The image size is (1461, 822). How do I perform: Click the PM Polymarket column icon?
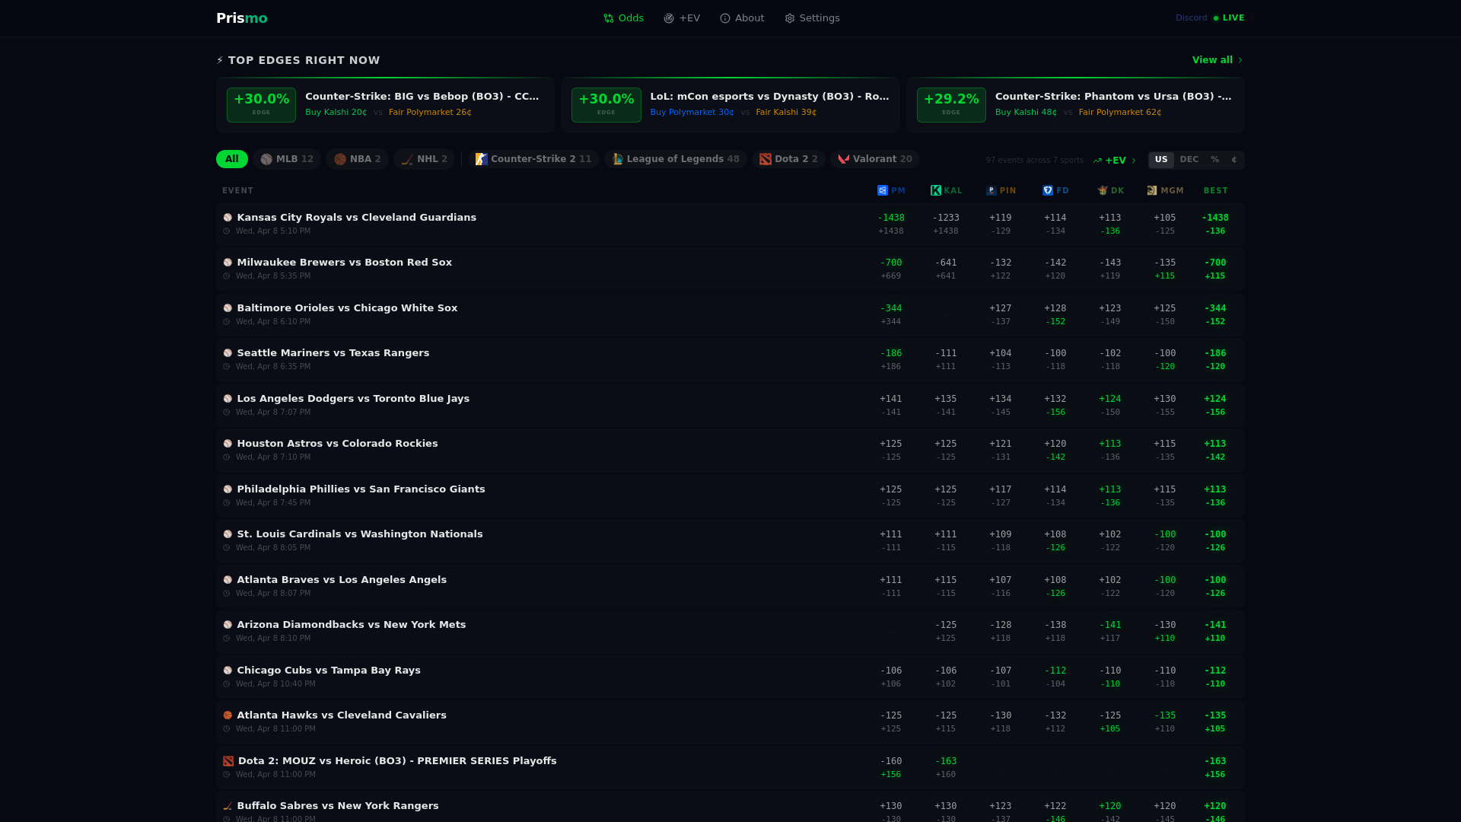point(883,191)
